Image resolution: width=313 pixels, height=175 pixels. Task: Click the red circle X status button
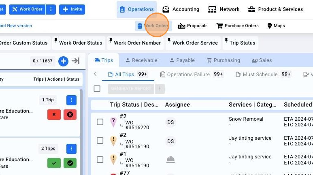point(70,115)
